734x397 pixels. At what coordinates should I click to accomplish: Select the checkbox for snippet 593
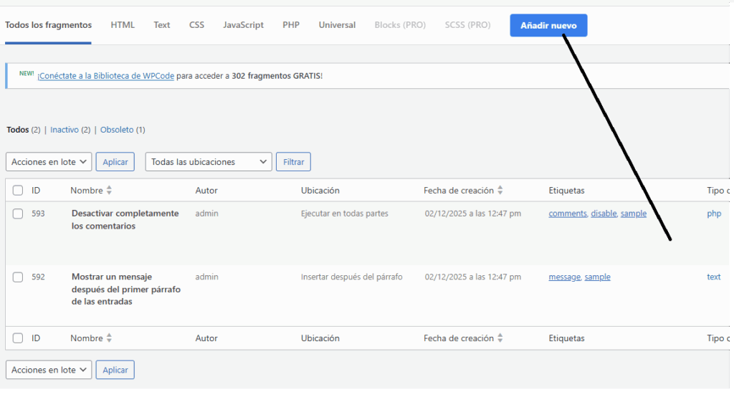(x=18, y=214)
